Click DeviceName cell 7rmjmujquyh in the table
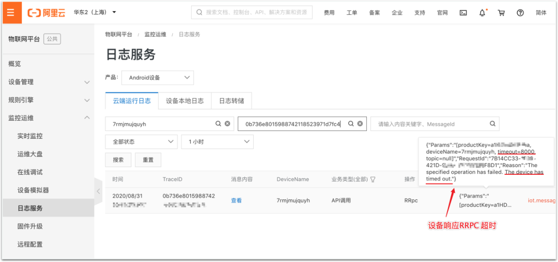This screenshot has height=262, width=558. 293,201
